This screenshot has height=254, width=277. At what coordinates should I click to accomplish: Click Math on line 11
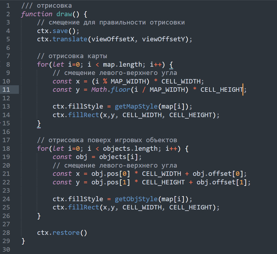point(99,90)
